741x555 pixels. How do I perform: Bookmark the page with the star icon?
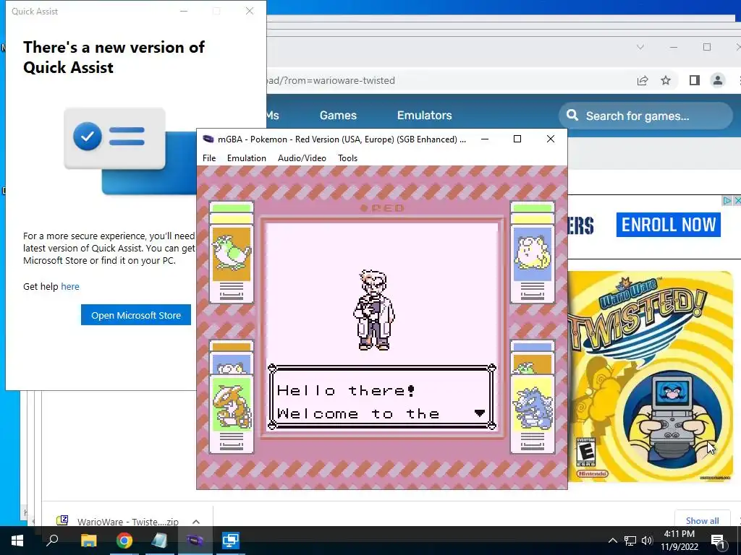(x=666, y=81)
